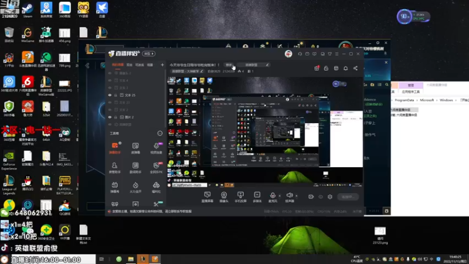469x264 pixels.
Task: Open the mode dropdown pill next to the app logo
Action: (x=149, y=53)
